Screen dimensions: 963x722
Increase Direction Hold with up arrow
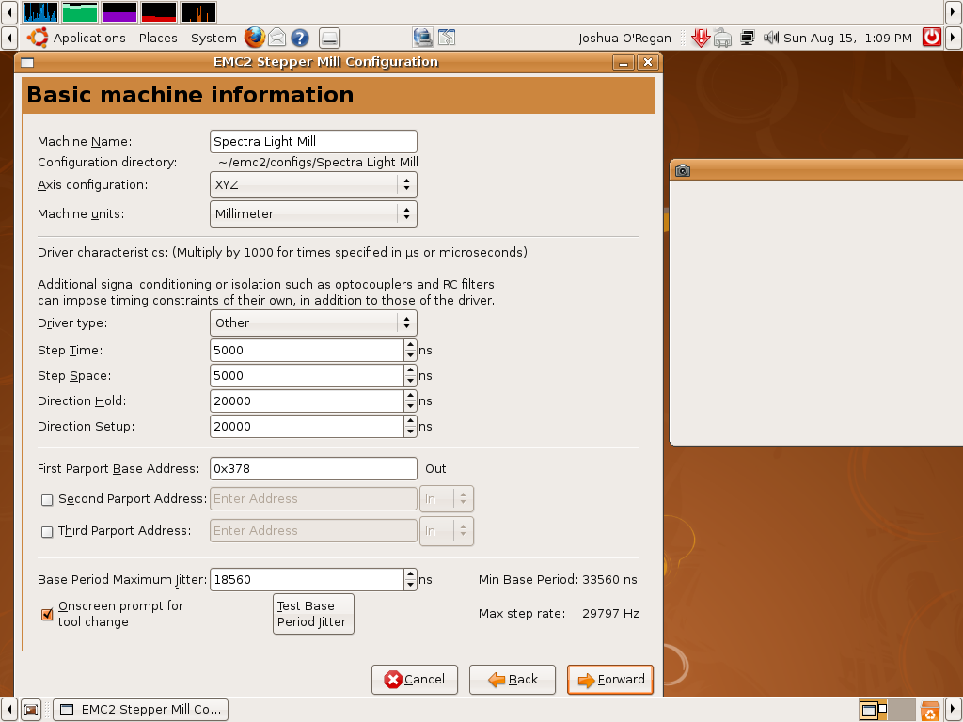[410, 396]
